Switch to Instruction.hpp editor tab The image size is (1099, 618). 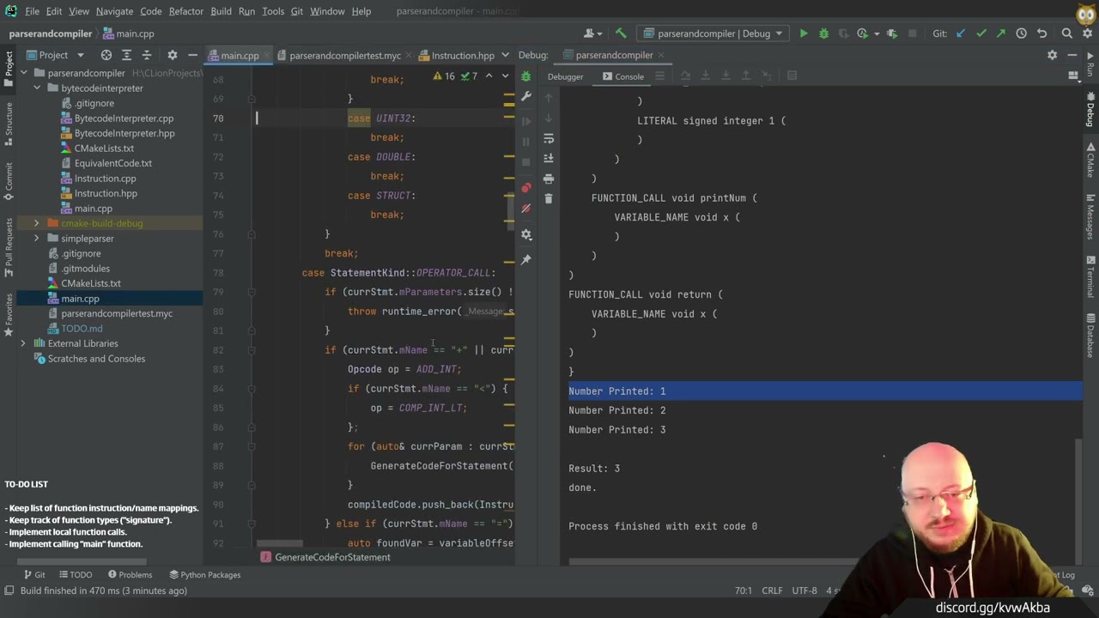[x=462, y=56]
